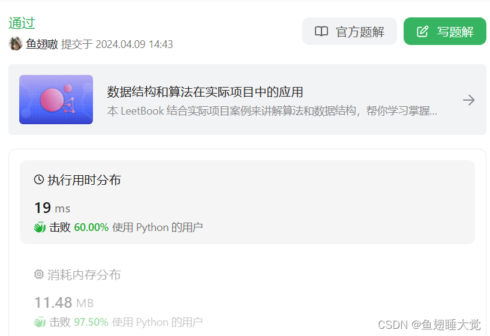Click the 写题解 green button
The image size is (490, 336).
pos(444,31)
